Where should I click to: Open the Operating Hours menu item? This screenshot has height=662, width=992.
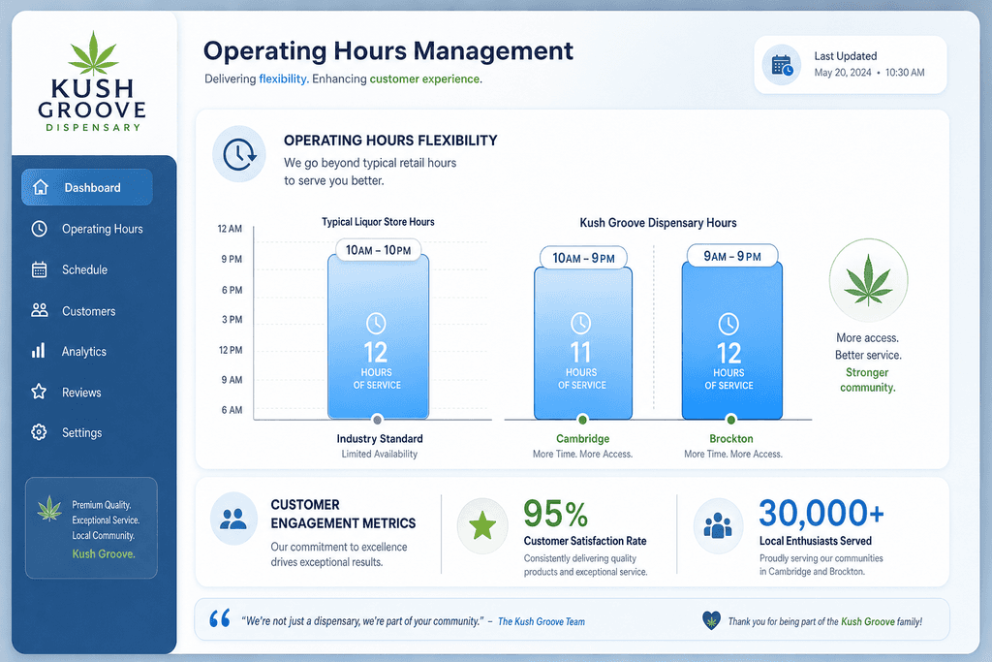(x=87, y=229)
